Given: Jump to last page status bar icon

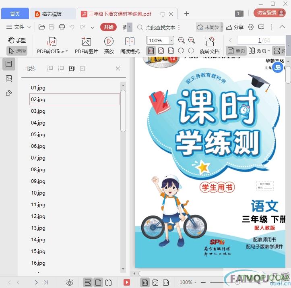Looking at the screenshot, I should click(x=46, y=282).
